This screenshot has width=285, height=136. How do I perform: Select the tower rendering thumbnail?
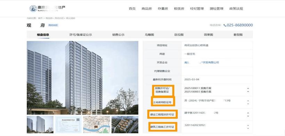(40, 125)
